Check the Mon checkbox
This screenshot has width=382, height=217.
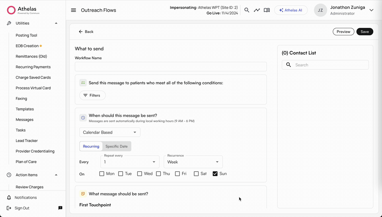click(102, 174)
